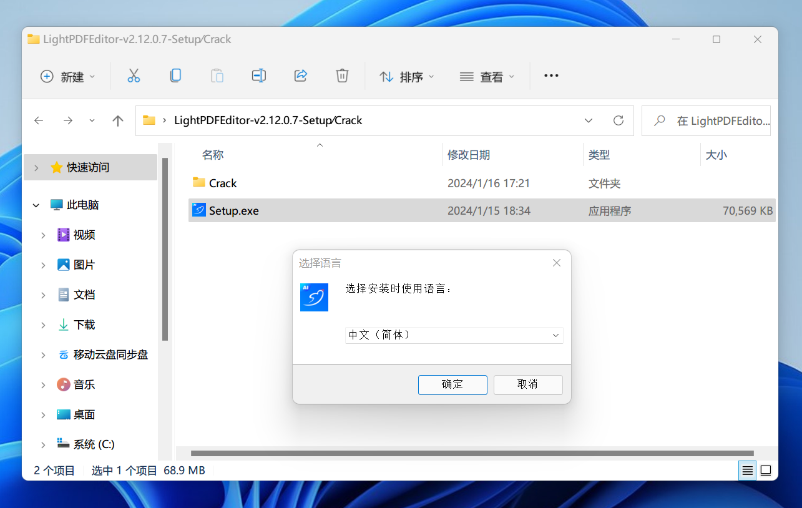802x508 pixels.
Task: Click the folder icon in address bar
Action: (149, 120)
